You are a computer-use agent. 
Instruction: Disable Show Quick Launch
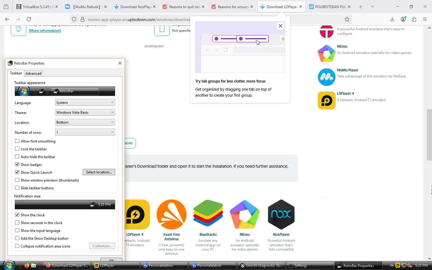point(17,172)
